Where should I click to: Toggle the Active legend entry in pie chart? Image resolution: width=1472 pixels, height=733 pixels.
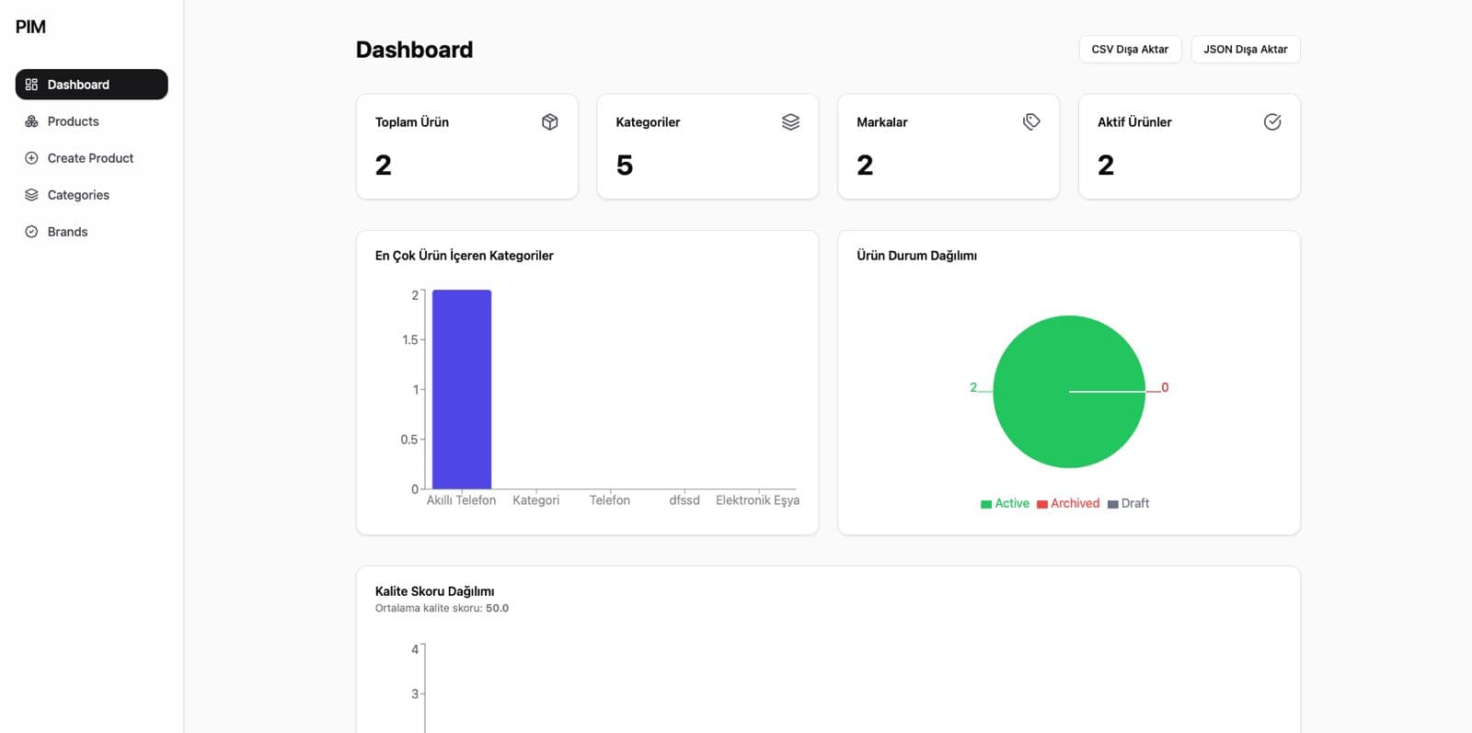coord(1005,503)
